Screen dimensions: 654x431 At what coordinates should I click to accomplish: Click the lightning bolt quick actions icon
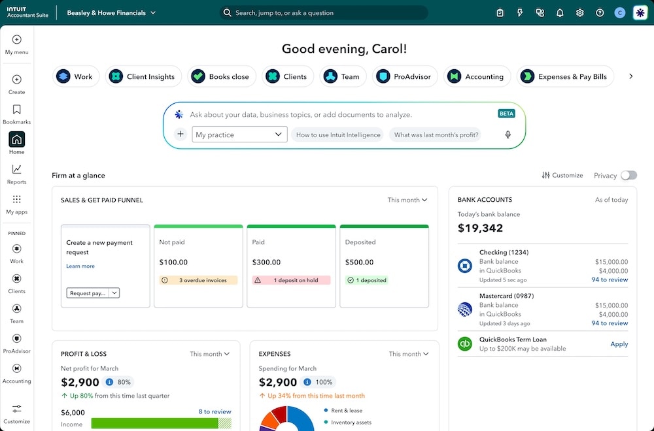pos(520,12)
